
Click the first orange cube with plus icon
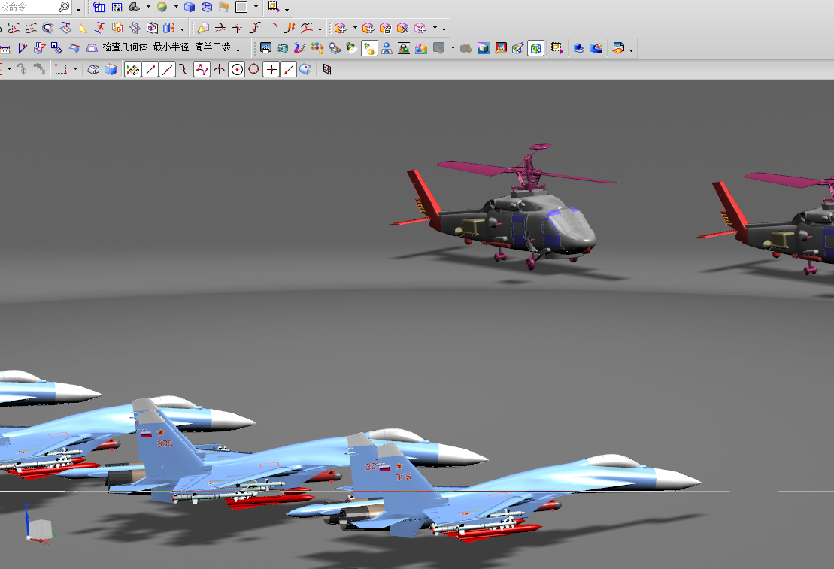point(341,28)
